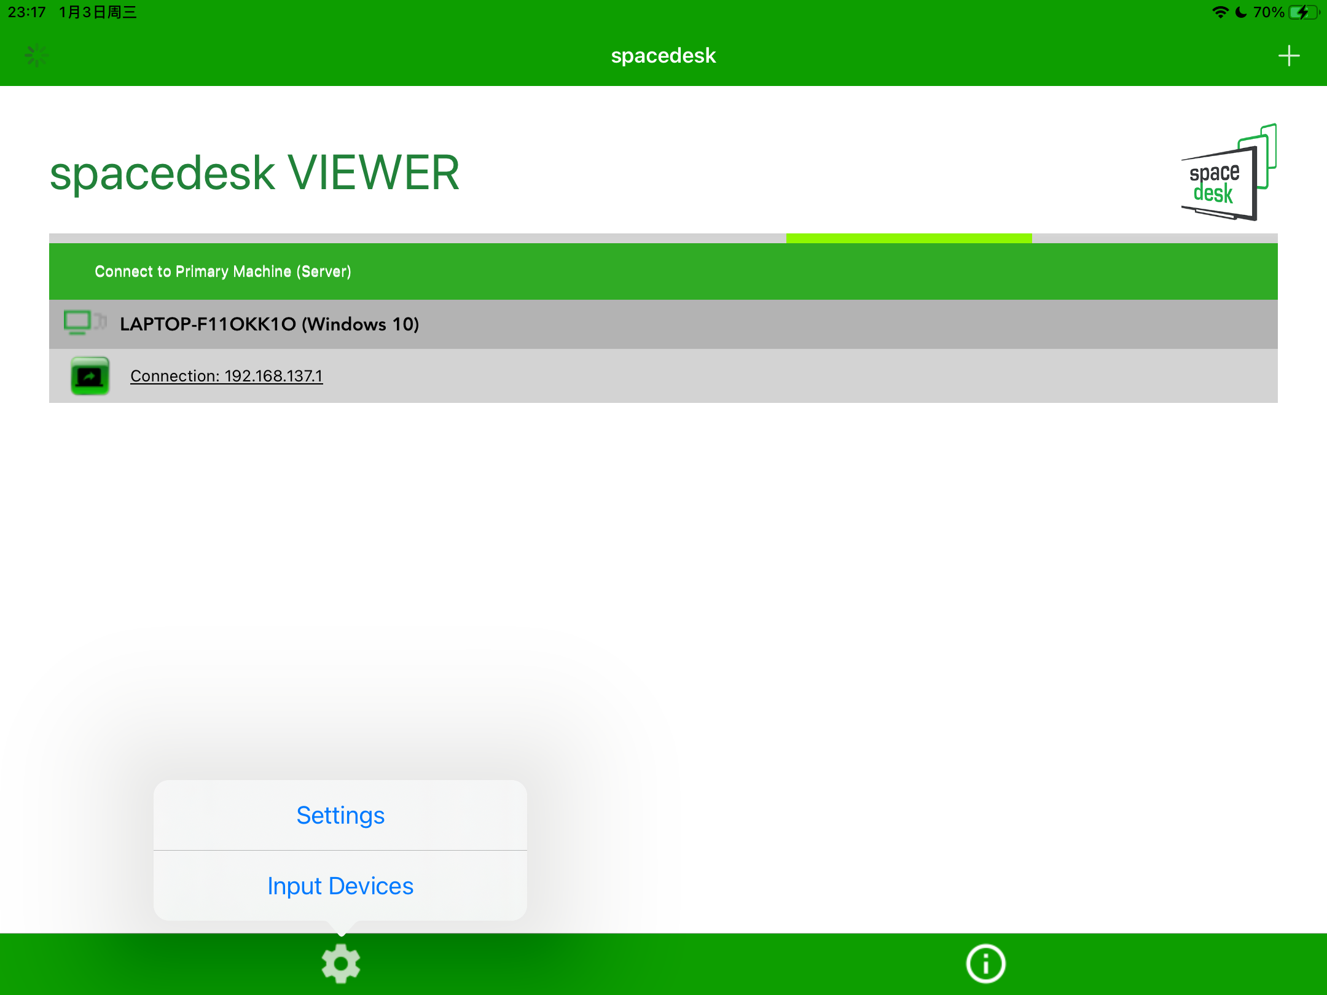The height and width of the screenshot is (995, 1327).
Task: Tap the 70% battery percentage text
Action: [1269, 12]
